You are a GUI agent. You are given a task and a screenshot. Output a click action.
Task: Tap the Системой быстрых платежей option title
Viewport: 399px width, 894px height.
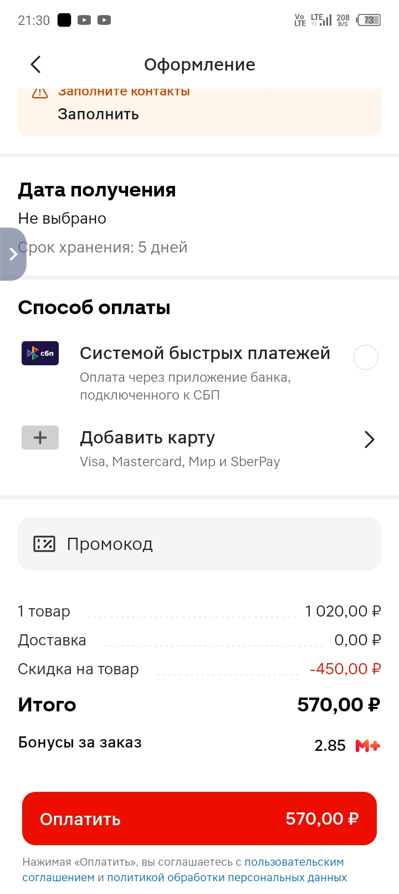coord(205,353)
